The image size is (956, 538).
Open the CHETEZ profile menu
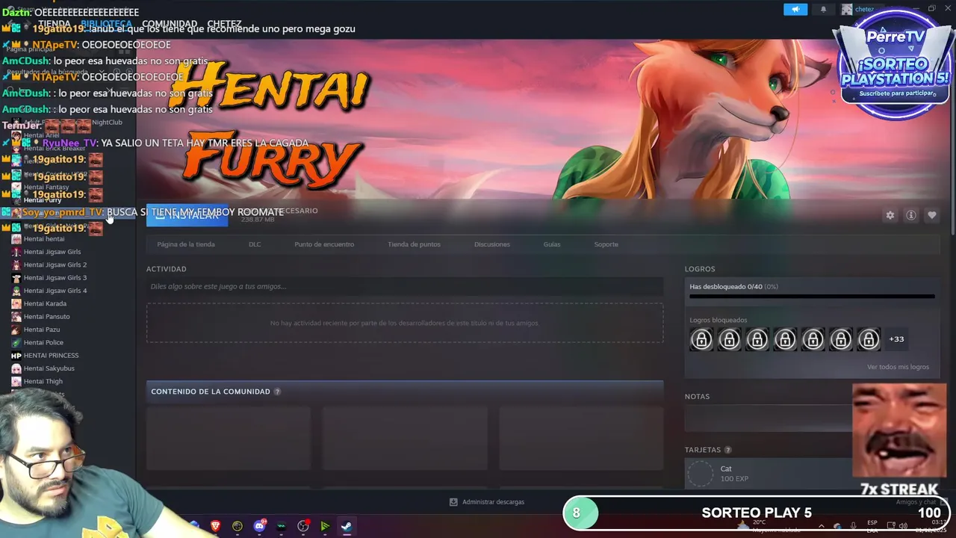(x=224, y=24)
